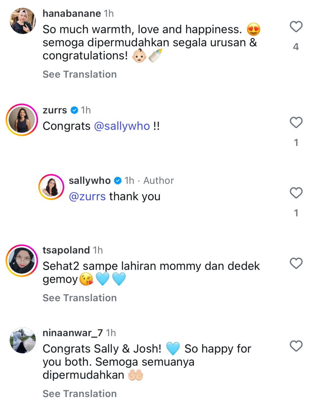Show translation of tsapoland's comment
Image resolution: width=319 pixels, height=404 pixels.
pyautogui.click(x=80, y=298)
